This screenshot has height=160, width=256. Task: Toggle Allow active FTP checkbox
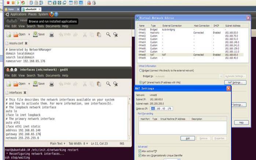point(140,151)
